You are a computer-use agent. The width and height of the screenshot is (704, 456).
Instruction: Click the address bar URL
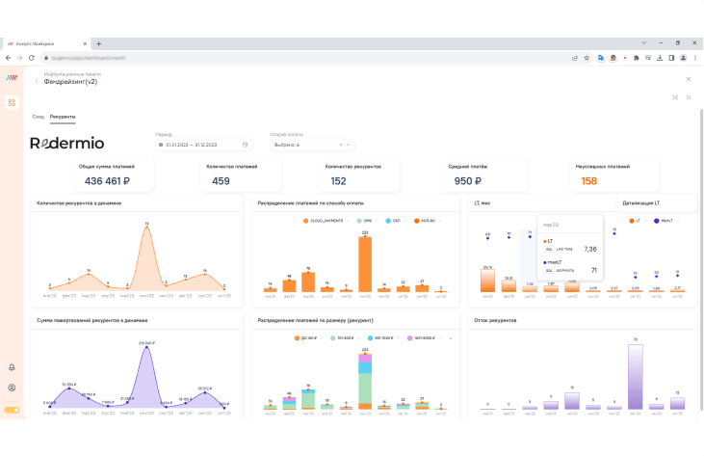tap(89, 58)
